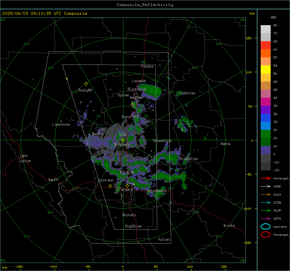This screenshot has width=290, height=271.
Task: Select the slate 0–10 dBZ legend color
Action: click(x=266, y=150)
